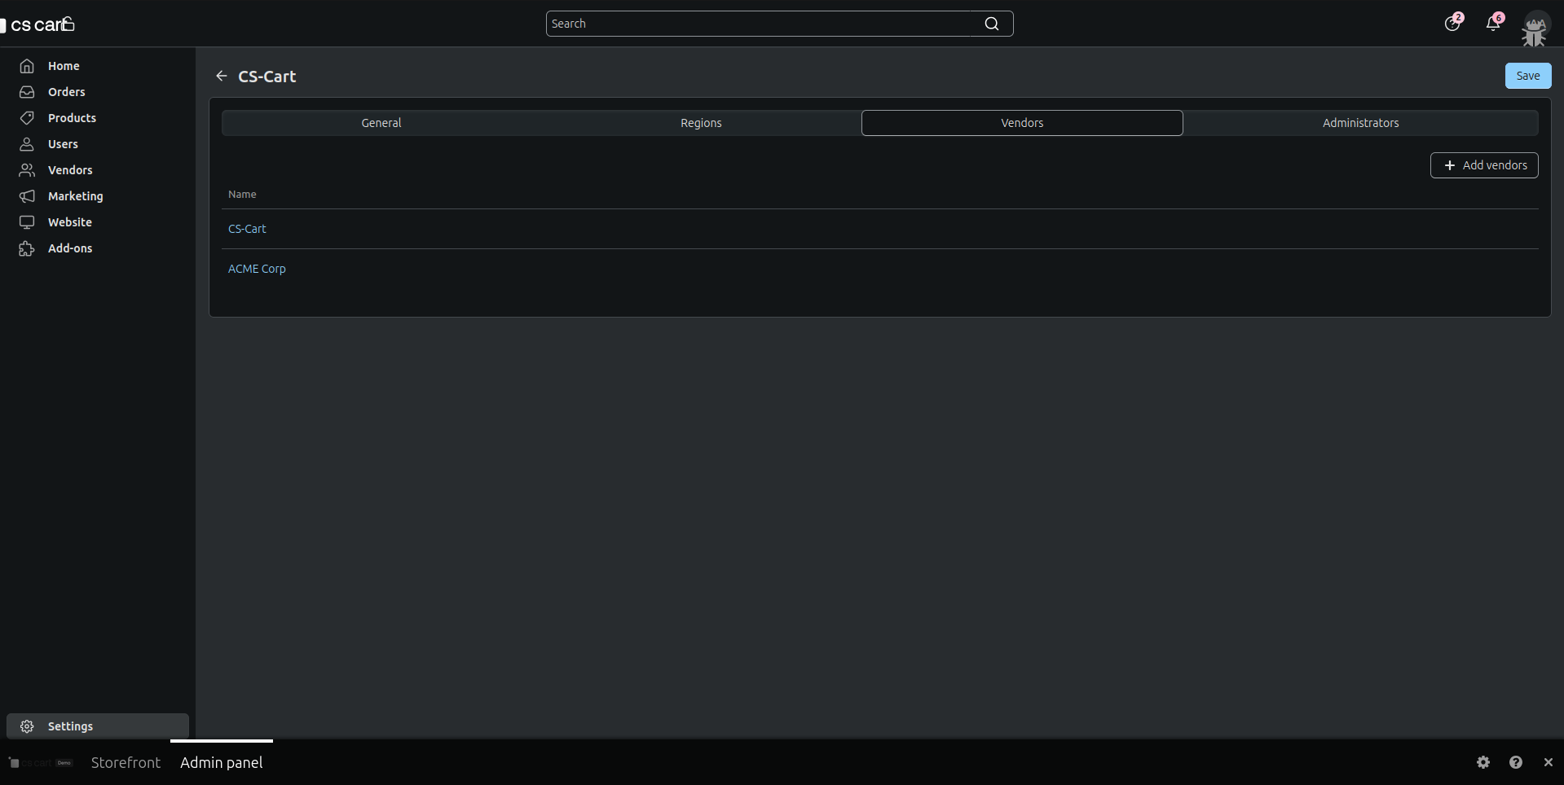Click the Users person icon
Screen dimensions: 1564x785
(x=27, y=144)
